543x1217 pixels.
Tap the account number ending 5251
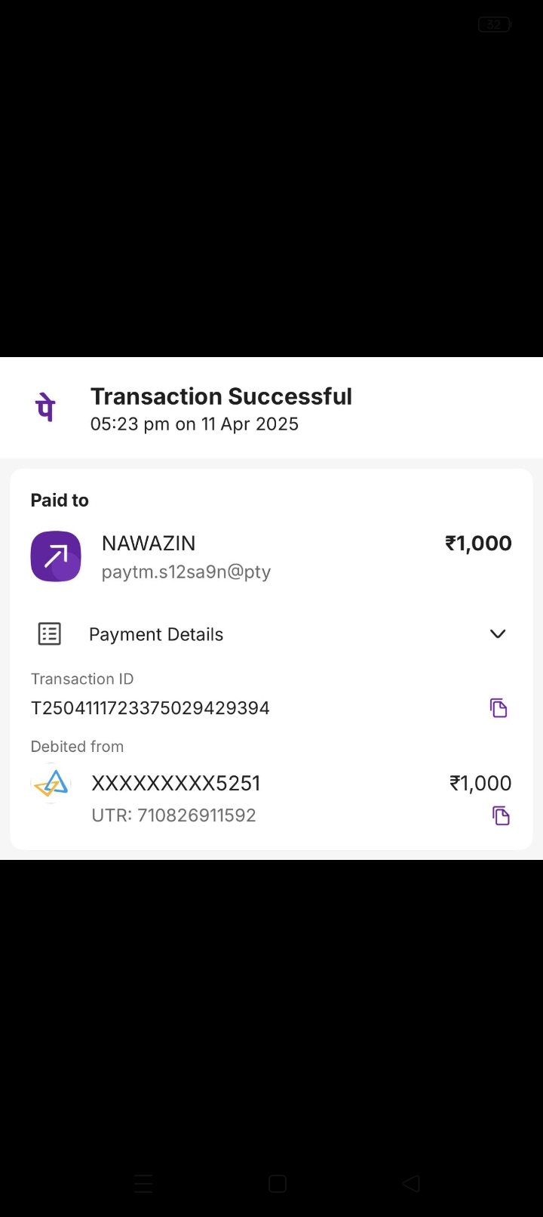(x=176, y=784)
